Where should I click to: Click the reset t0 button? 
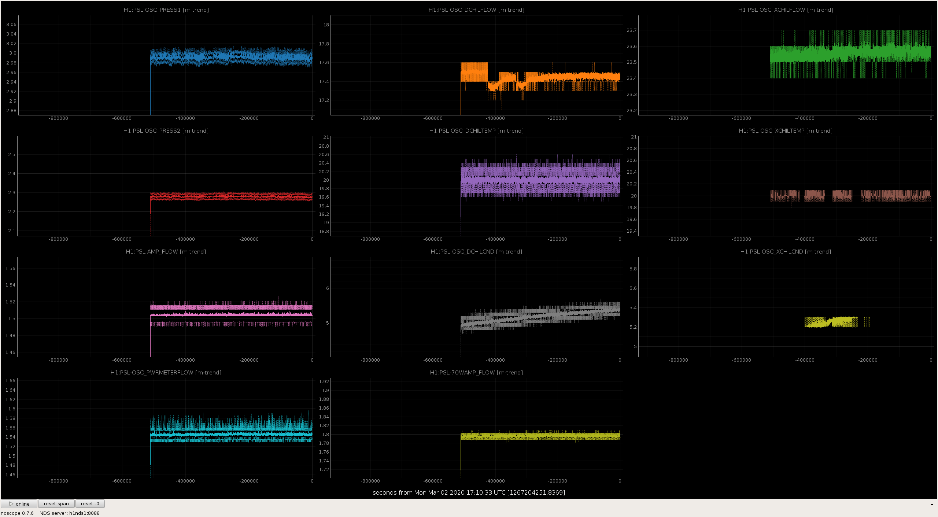[90, 503]
